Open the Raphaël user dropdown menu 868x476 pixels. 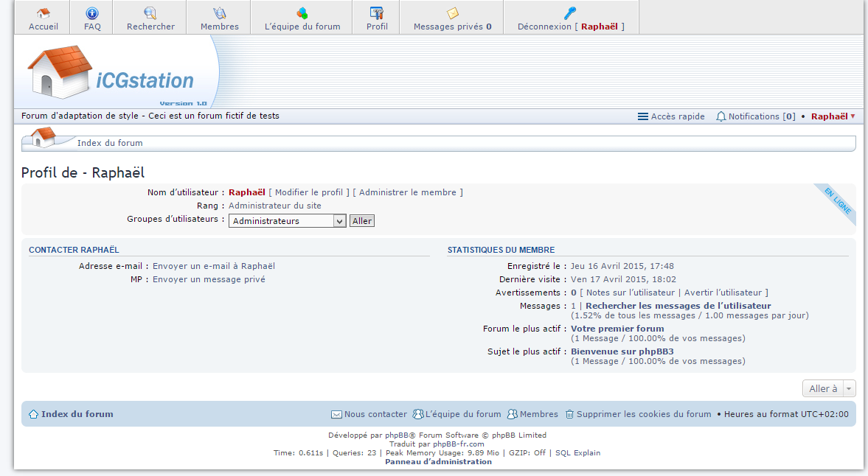tap(833, 116)
